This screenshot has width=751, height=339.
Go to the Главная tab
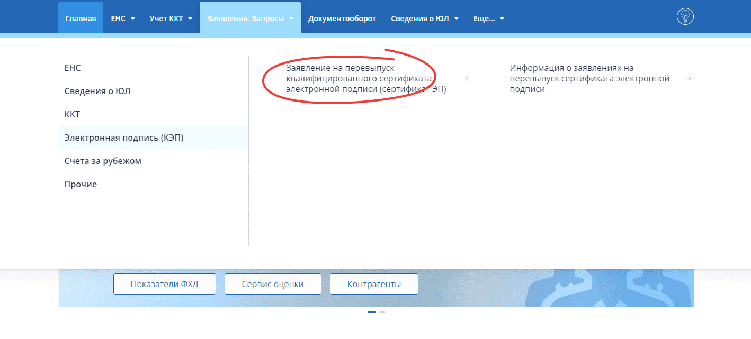pyautogui.click(x=81, y=19)
